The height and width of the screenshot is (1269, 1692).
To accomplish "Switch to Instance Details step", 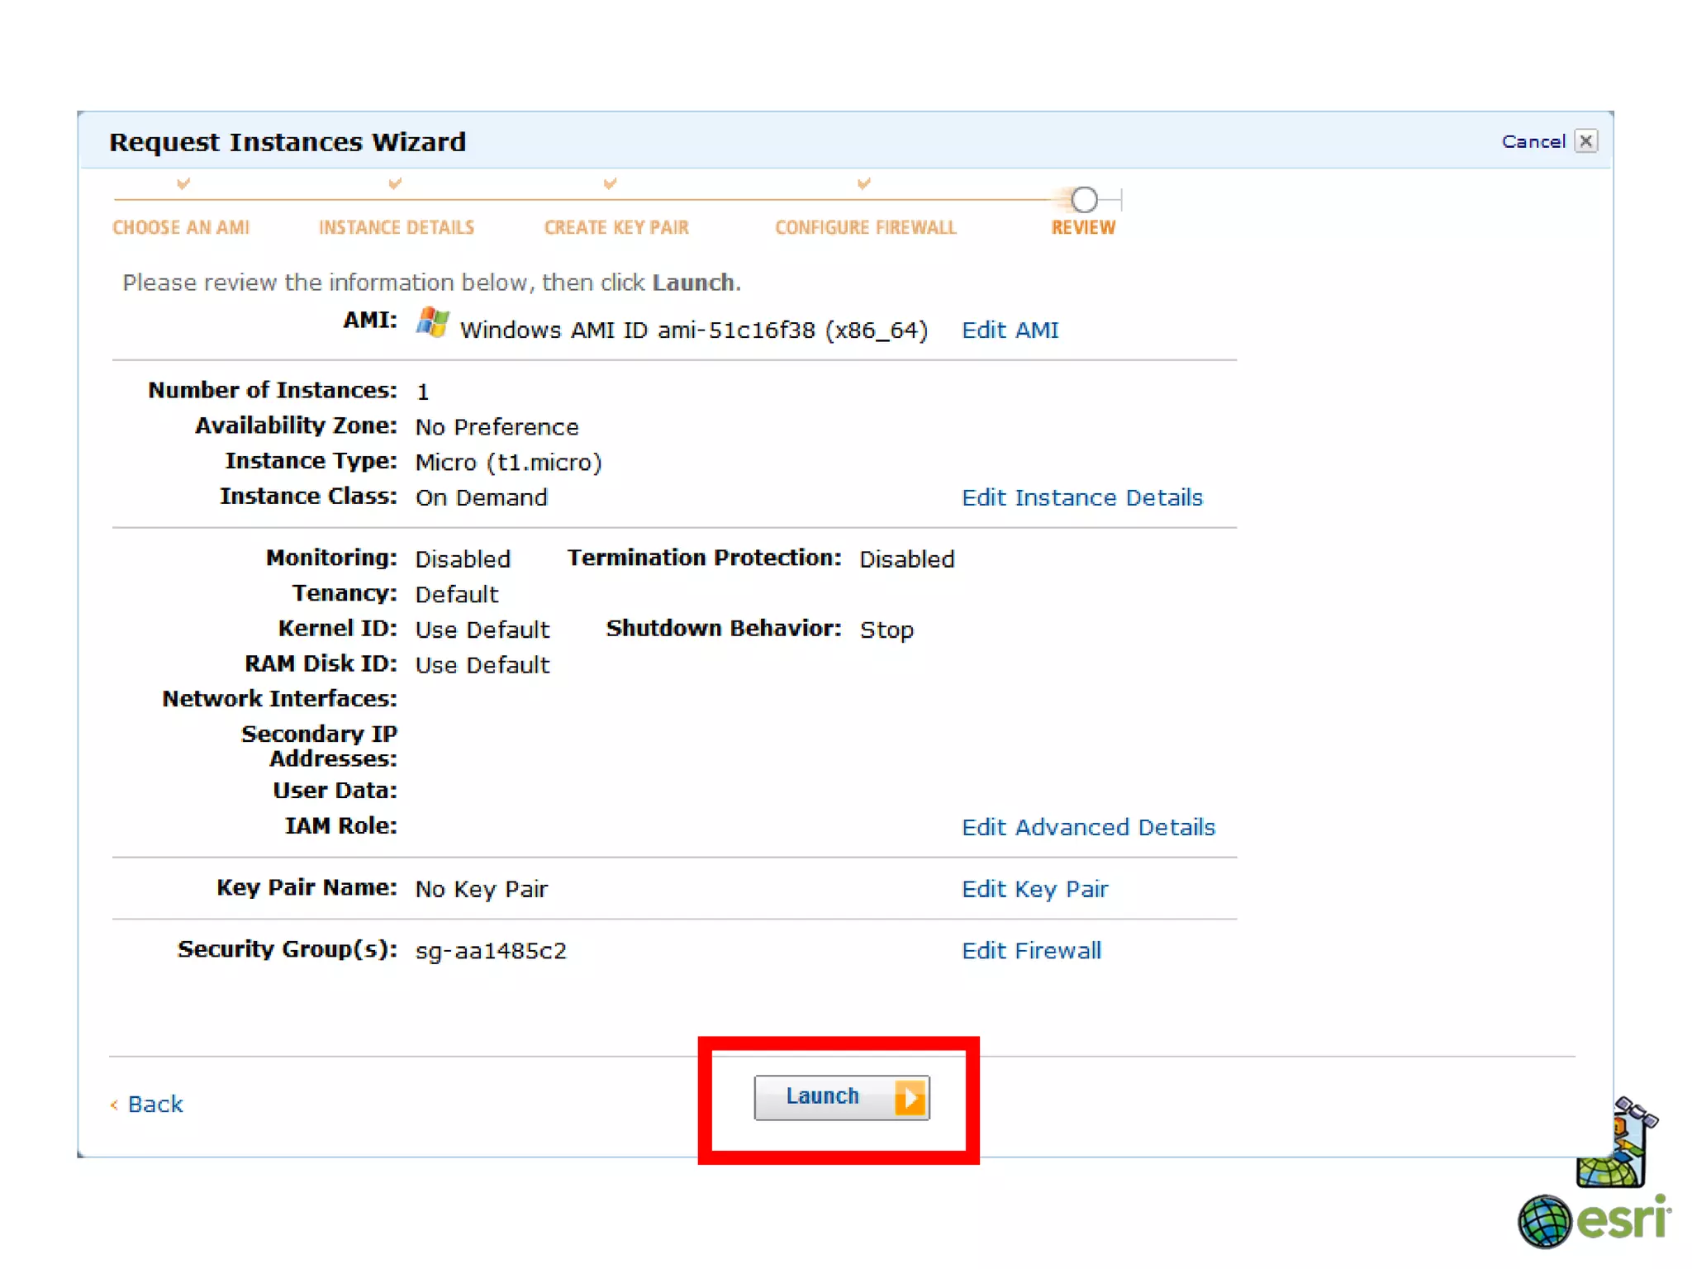I will coord(397,227).
